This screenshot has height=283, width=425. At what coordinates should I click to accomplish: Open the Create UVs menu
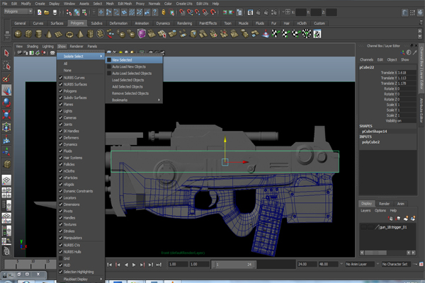pos(184,4)
